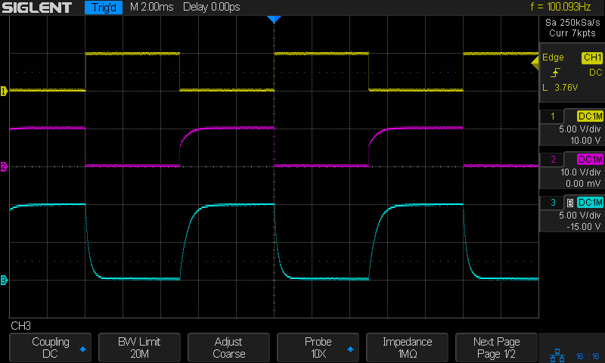Select the cyan channel 3 ground marker

4,281
